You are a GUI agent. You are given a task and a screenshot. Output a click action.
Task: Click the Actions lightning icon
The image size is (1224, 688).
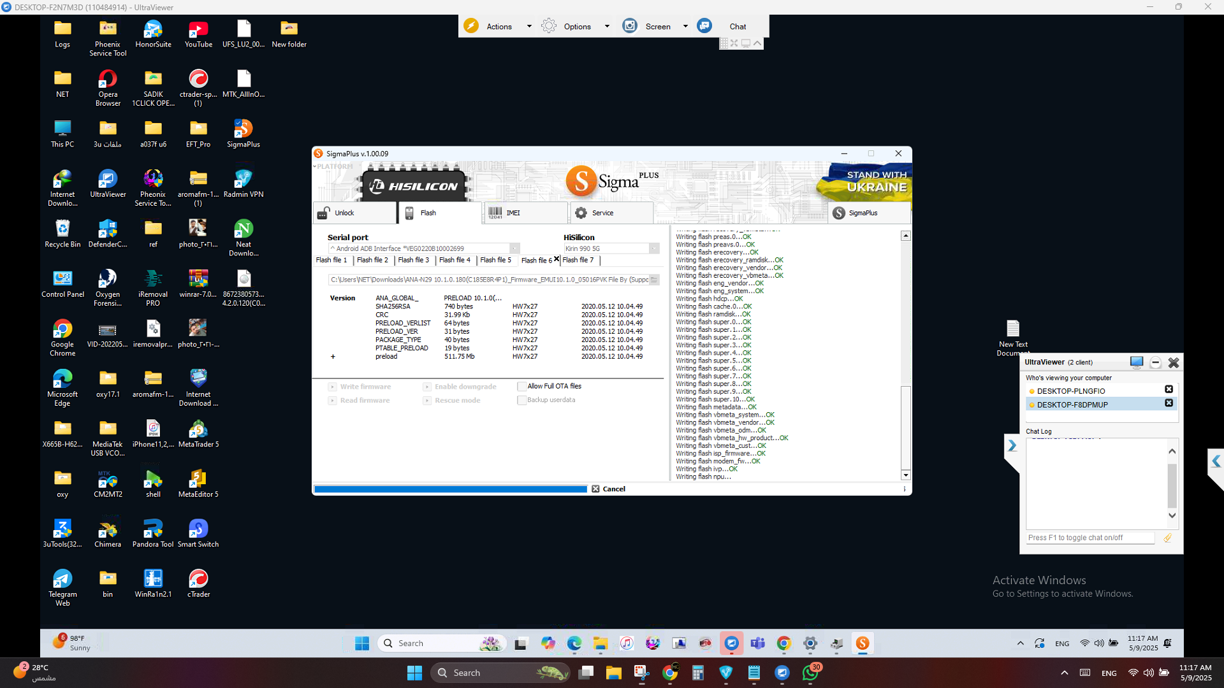(x=471, y=26)
